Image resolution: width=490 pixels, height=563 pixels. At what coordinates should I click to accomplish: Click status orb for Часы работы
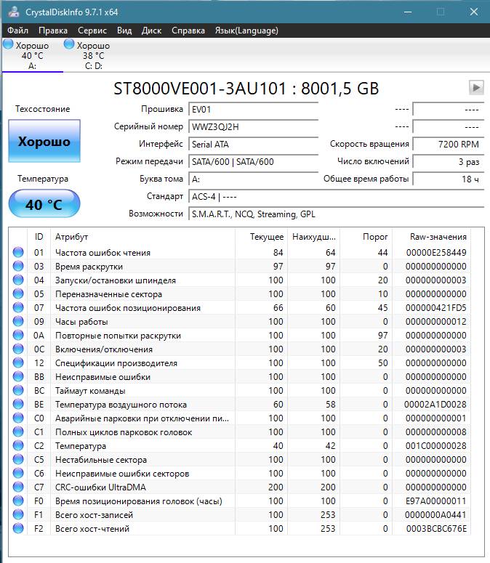pos(18,322)
